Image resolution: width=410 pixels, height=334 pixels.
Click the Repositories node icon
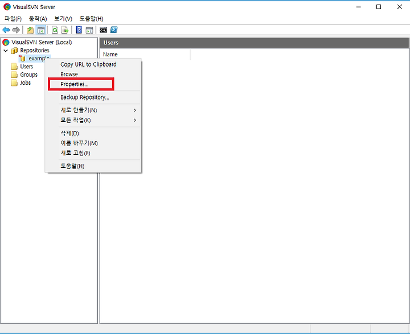14,51
